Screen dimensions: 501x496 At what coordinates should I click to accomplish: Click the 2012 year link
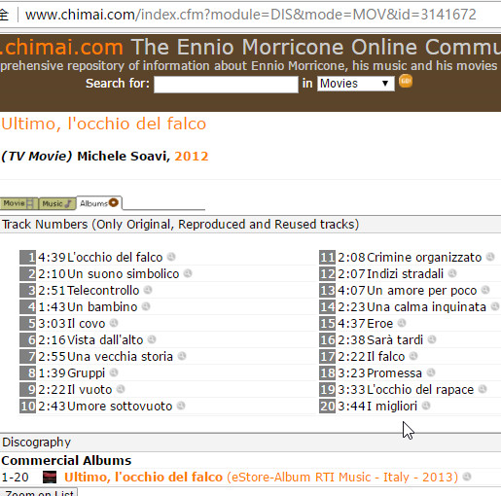[192, 157]
